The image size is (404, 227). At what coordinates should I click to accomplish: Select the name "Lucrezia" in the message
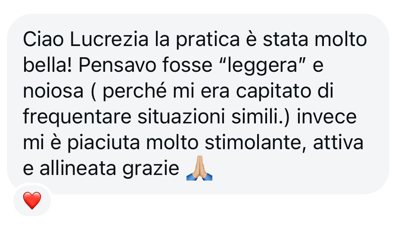tap(109, 39)
